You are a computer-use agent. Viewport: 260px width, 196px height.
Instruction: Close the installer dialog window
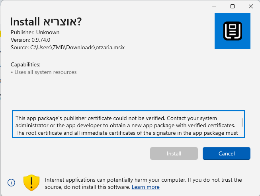[x=250, y=6]
